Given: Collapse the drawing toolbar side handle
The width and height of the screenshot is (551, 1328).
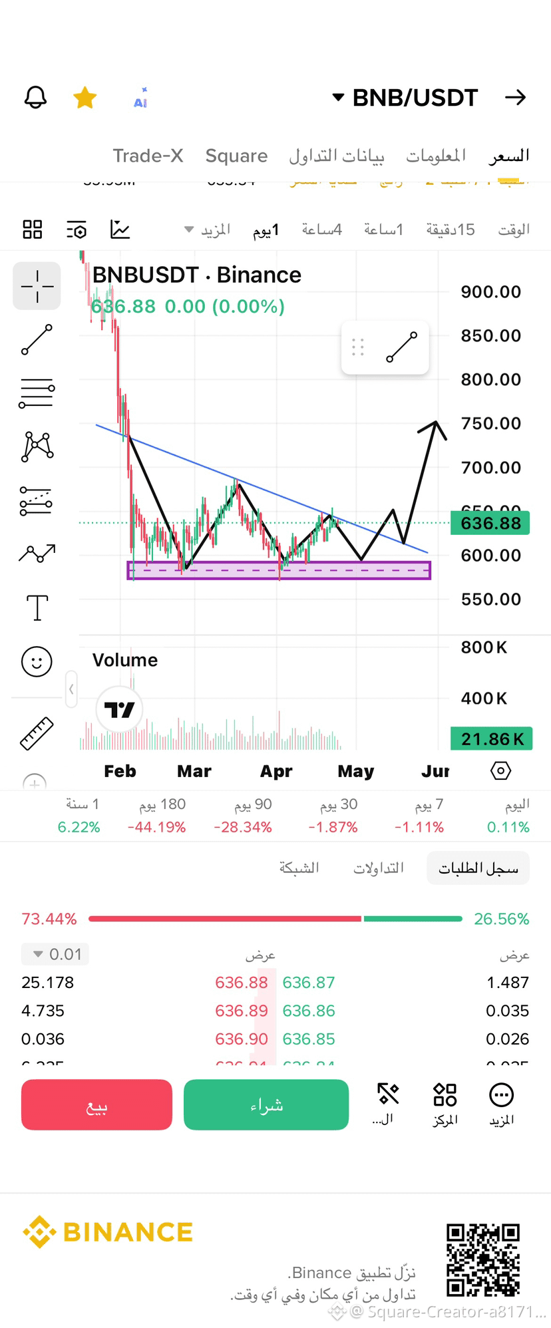Looking at the screenshot, I should (71, 689).
